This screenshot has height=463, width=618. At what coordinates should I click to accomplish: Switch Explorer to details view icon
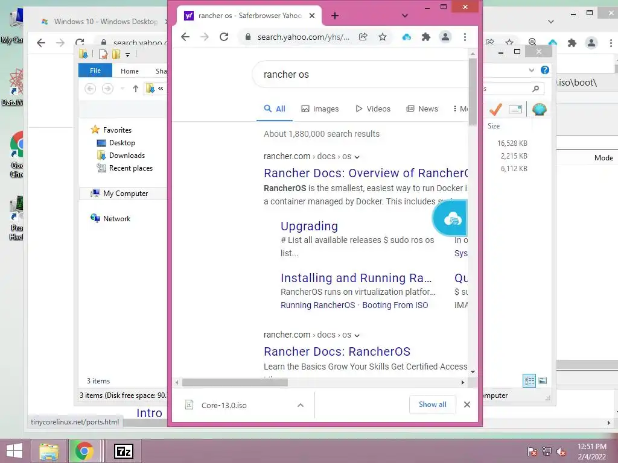[x=529, y=381]
